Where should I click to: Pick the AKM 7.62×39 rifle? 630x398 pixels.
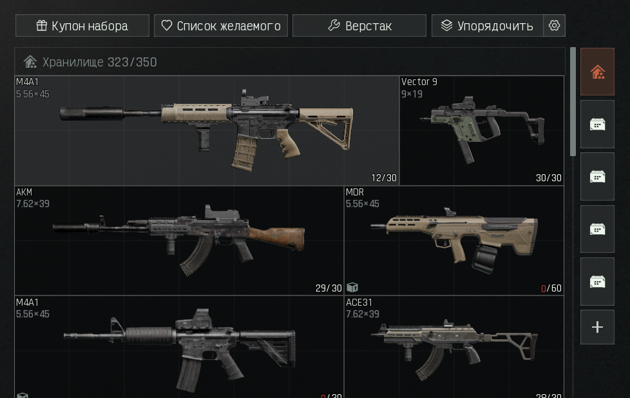pos(179,241)
